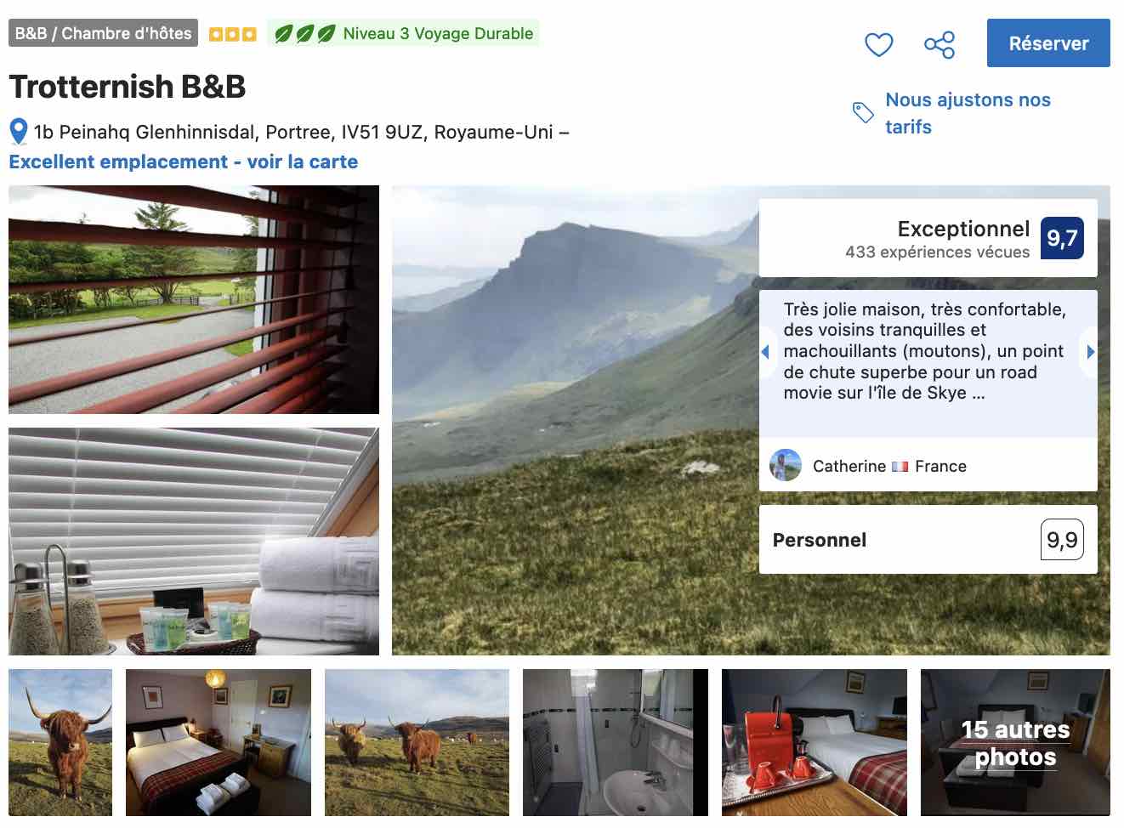This screenshot has height=828, width=1124.
Task: Click the share icon
Action: (x=940, y=44)
